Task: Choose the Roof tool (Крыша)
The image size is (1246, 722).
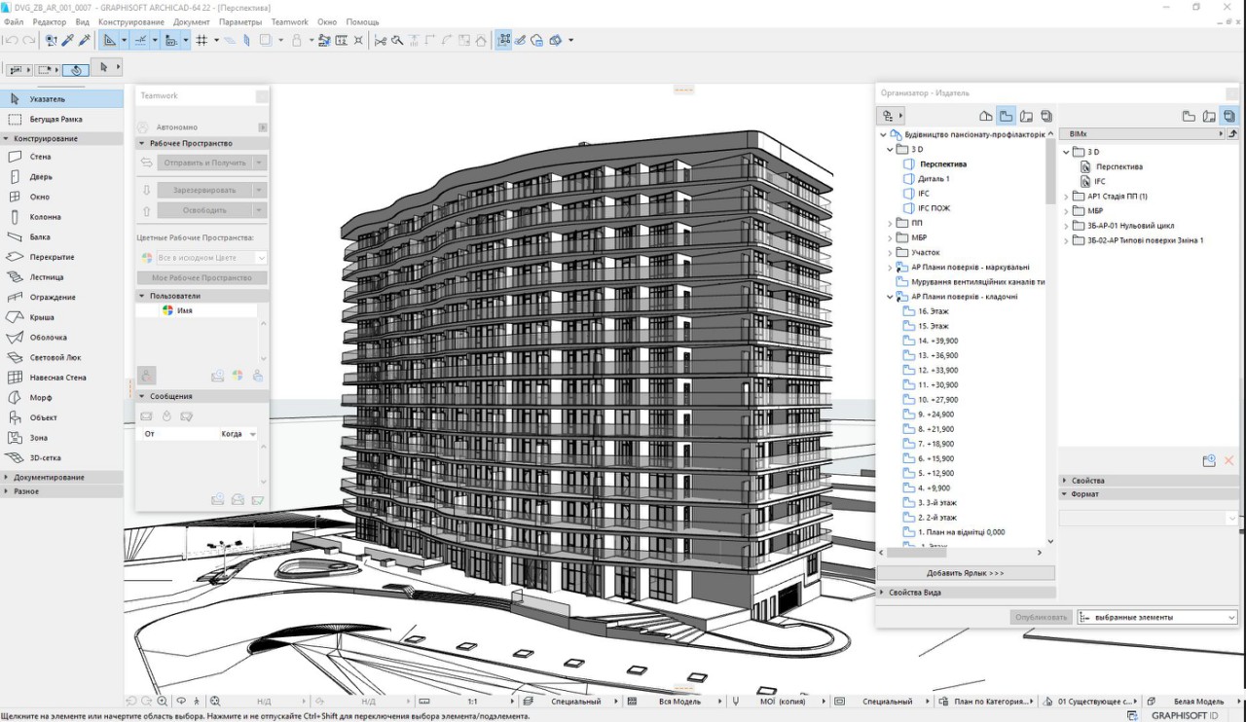Action: click(42, 317)
